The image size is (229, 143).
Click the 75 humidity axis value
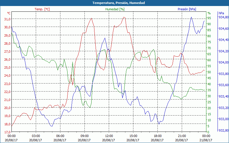[x=209, y=42]
